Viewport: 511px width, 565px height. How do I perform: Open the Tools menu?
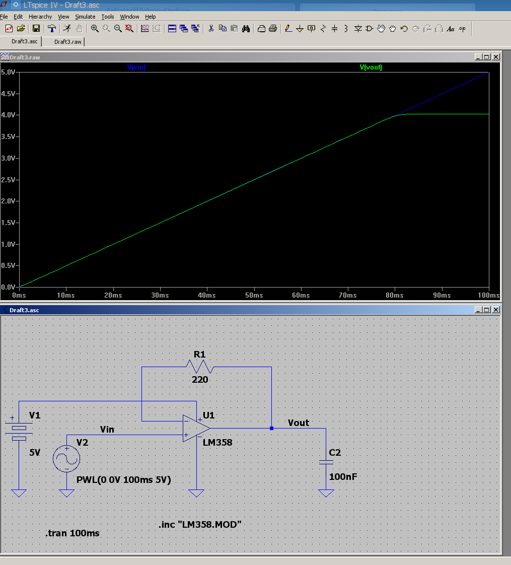(107, 17)
